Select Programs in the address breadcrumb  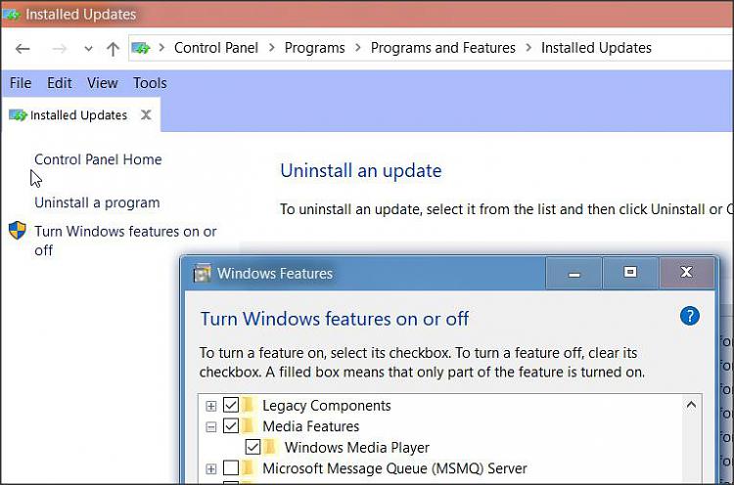coord(314,48)
